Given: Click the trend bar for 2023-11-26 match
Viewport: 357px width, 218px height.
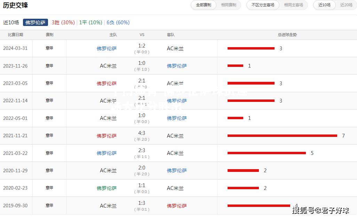Looking at the screenshot, I should (236, 66).
